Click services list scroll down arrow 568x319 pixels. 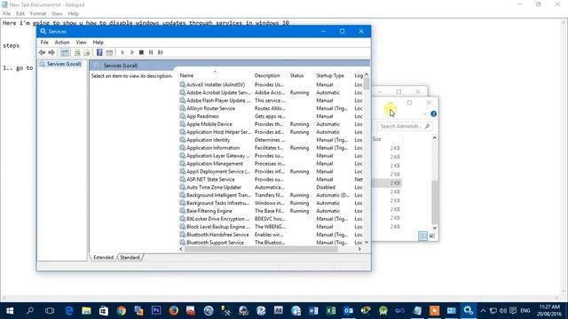[367, 242]
